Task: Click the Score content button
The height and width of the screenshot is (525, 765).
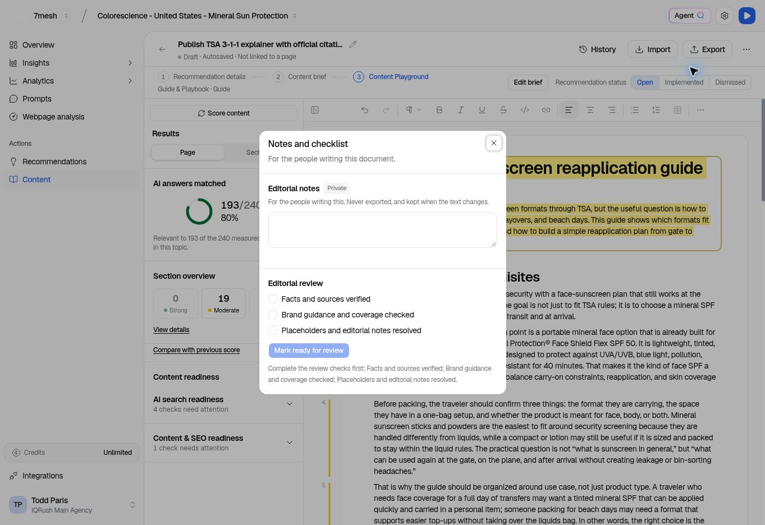Action: (223, 113)
